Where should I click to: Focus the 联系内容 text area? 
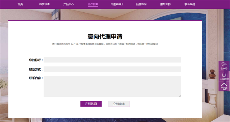[112, 86]
